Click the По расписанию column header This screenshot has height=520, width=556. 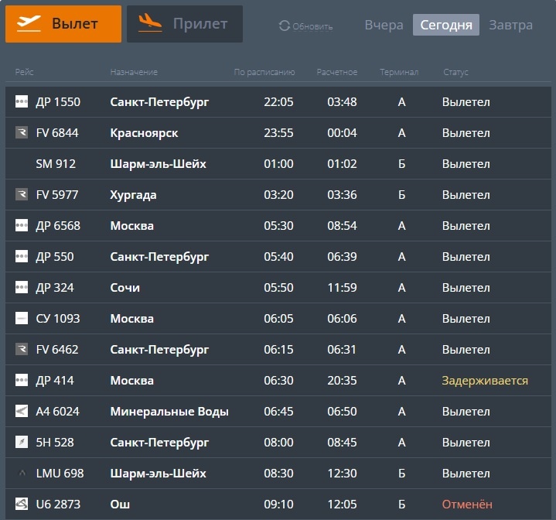[x=264, y=72]
